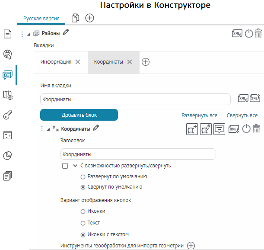The width and height of the screenshot is (264, 250).
Task: Delete the Районы card with trash icon
Action: (258, 34)
